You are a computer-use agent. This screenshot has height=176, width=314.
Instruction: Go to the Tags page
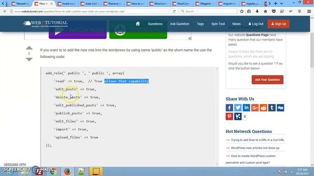pos(200,24)
